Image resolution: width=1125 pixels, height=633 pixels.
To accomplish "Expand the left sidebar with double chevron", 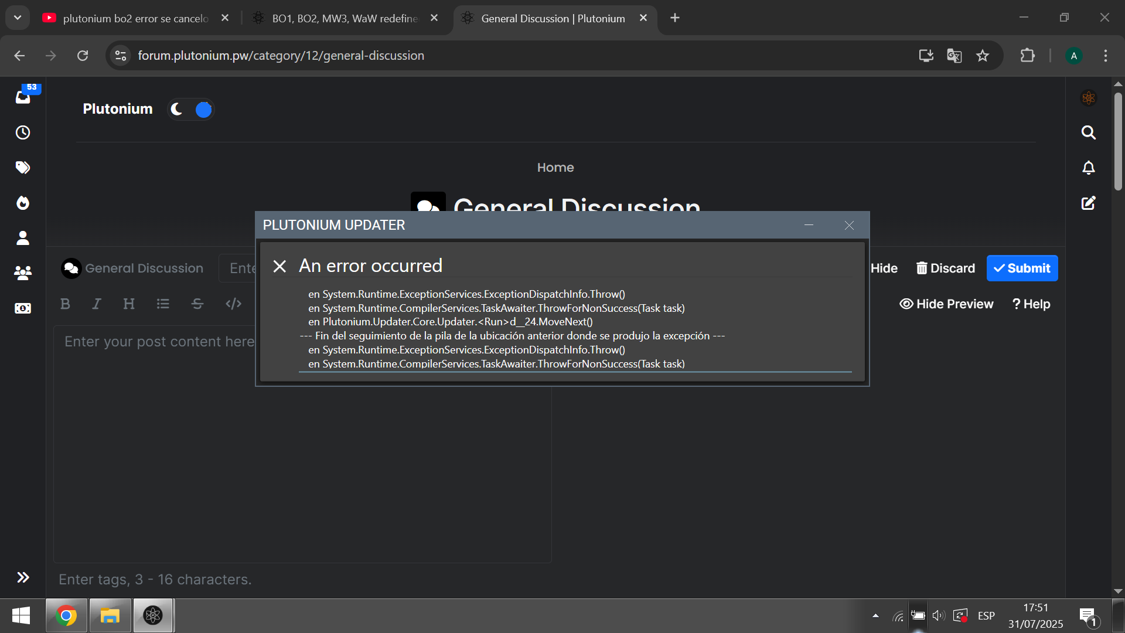I will tap(23, 577).
